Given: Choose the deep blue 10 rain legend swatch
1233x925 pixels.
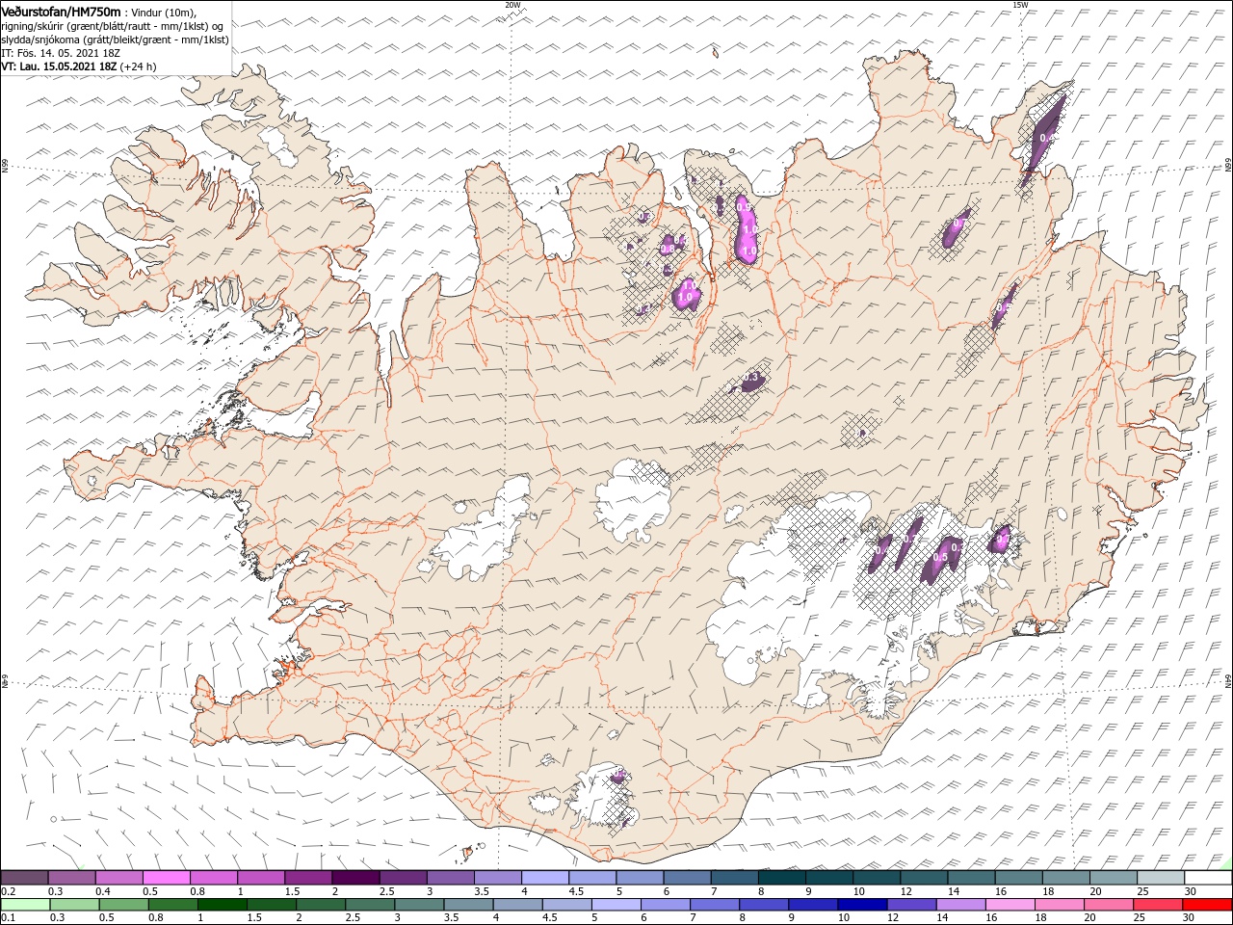Looking at the screenshot, I should coord(861,905).
